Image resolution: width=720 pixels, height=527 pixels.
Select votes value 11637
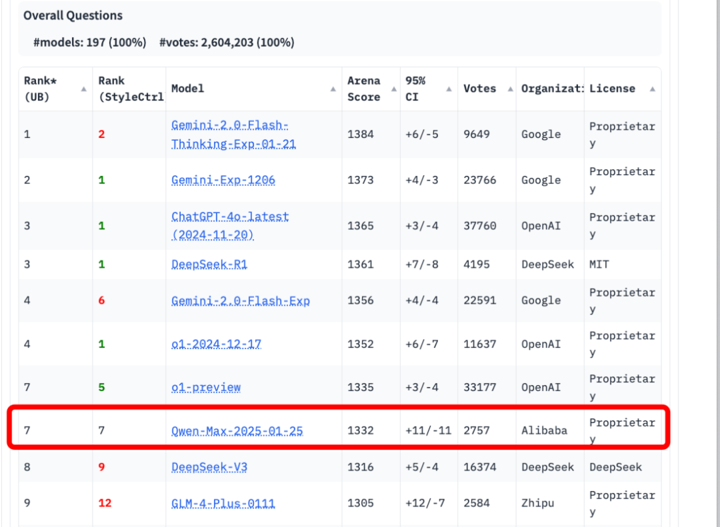pyautogui.click(x=480, y=344)
